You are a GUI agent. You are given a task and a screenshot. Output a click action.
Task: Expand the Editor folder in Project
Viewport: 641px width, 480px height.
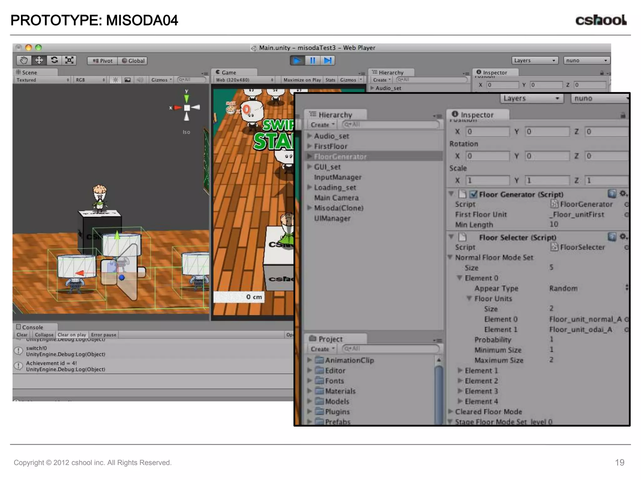point(309,371)
